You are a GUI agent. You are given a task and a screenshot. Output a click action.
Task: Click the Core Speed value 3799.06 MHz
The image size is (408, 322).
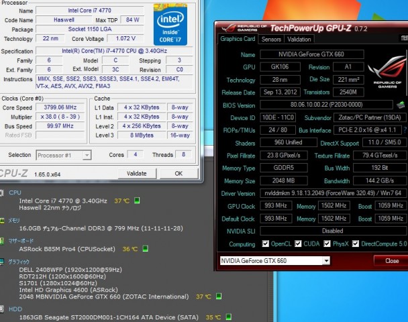pos(60,107)
